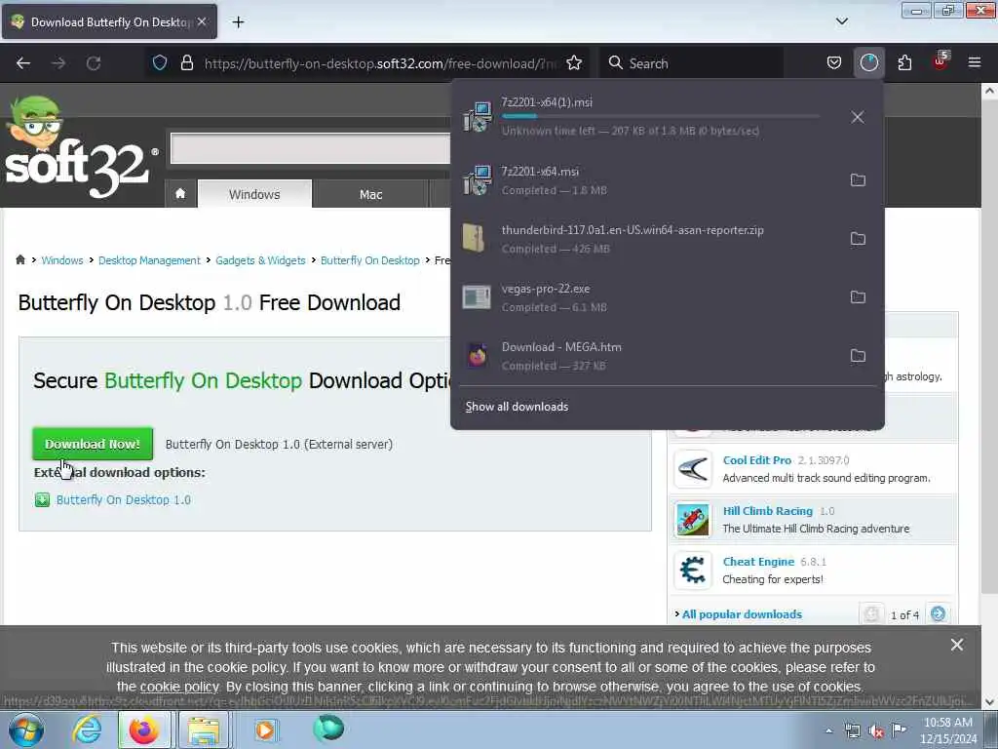The image size is (998, 749).
Task: Cancel the 7z2201-x64(1).msi download
Action: point(858,117)
